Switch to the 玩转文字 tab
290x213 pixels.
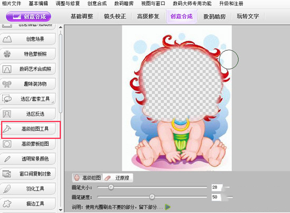click(x=248, y=16)
